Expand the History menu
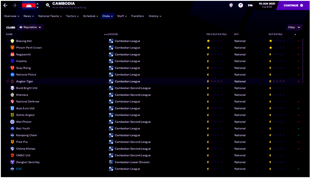Screen dimensions: 311x178 (155, 16)
